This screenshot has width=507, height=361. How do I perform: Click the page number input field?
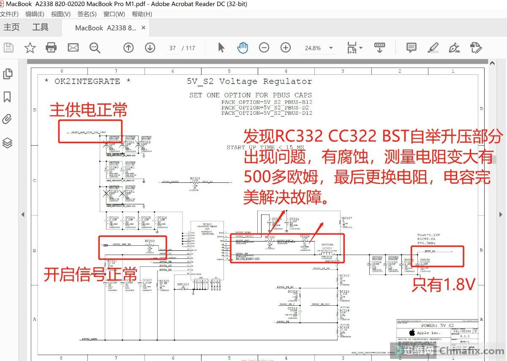172,48
